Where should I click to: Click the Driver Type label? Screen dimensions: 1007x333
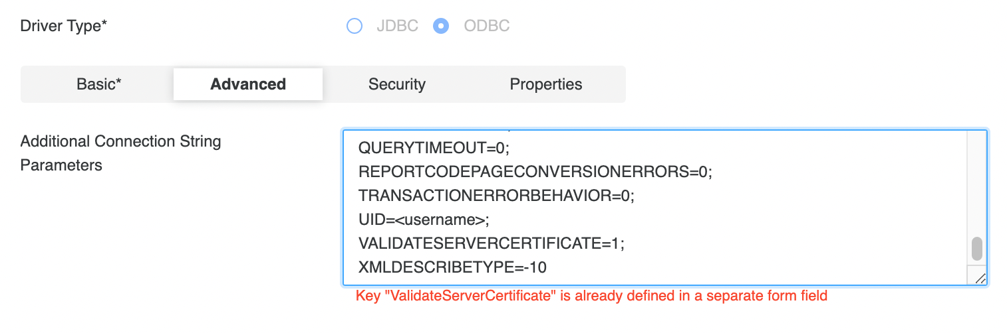click(x=64, y=27)
